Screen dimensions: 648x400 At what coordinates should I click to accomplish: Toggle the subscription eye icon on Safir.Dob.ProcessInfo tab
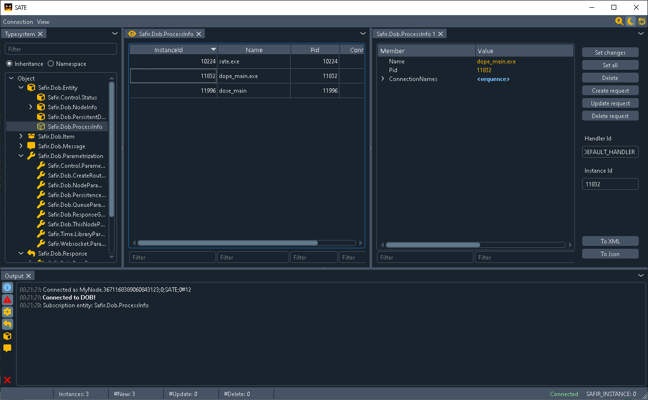(132, 34)
